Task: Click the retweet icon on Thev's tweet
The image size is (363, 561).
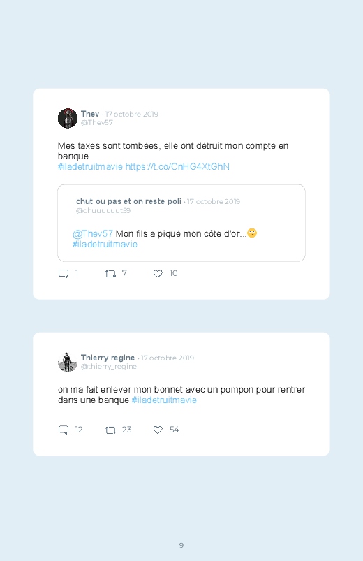Action: (110, 274)
